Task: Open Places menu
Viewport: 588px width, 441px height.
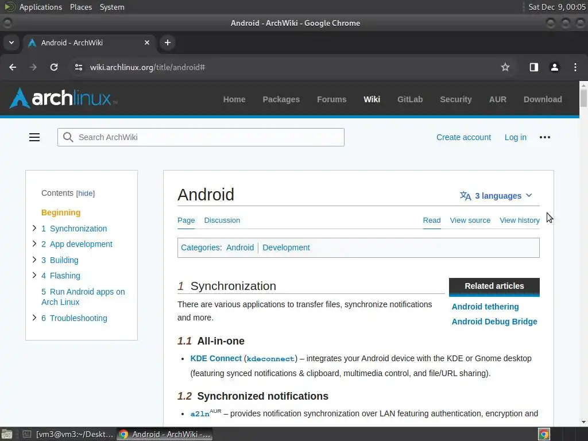Action: click(81, 7)
